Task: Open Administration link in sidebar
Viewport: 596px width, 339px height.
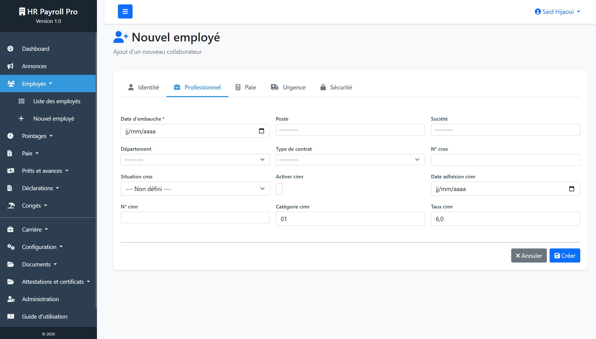Action: [x=48, y=299]
